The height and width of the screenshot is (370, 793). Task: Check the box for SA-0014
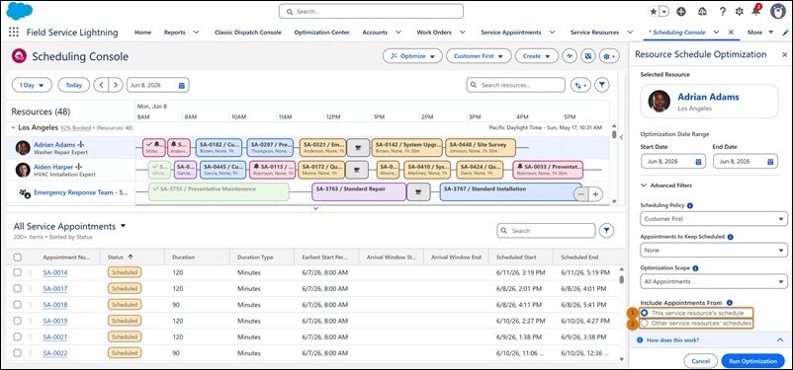(x=17, y=272)
